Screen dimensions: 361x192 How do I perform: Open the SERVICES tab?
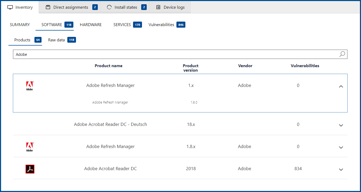click(122, 24)
